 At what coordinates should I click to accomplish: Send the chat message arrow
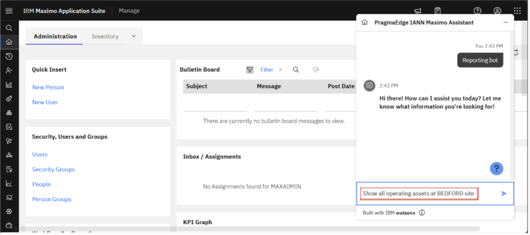click(x=504, y=194)
